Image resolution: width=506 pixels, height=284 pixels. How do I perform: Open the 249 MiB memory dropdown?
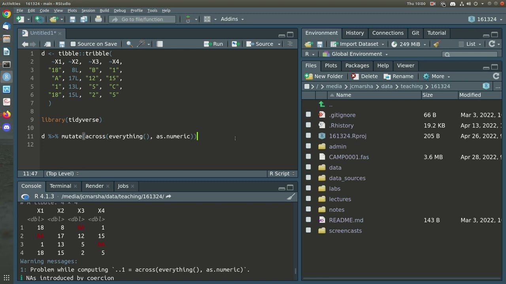(409, 44)
